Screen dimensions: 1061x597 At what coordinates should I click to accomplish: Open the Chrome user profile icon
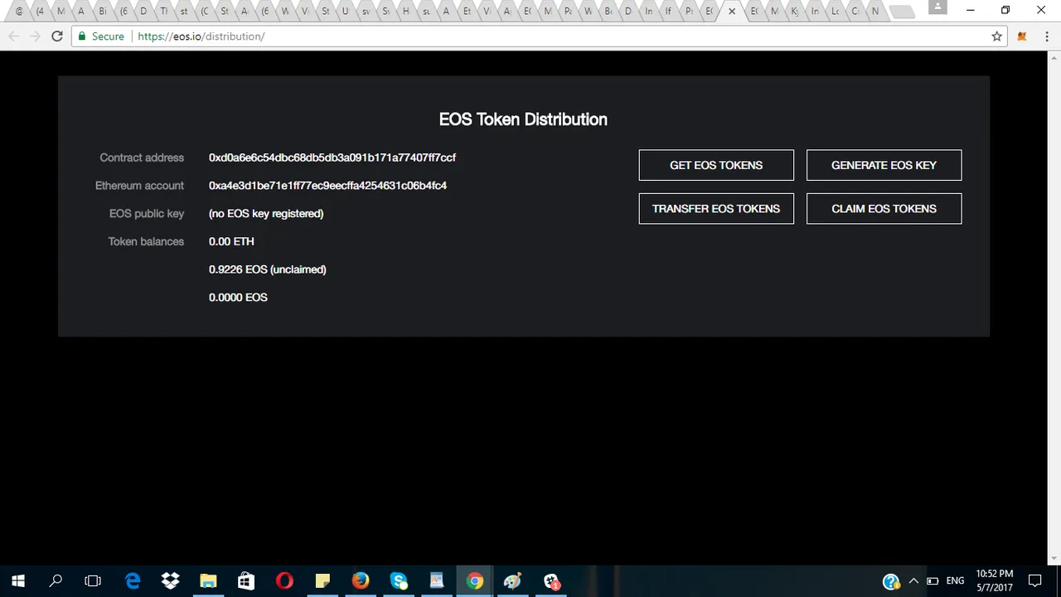[937, 7]
